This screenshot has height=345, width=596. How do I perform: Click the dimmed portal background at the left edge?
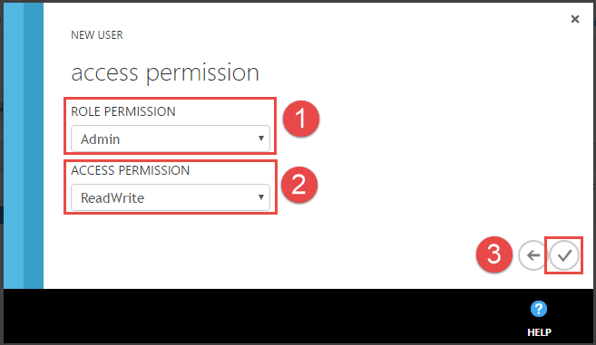pyautogui.click(x=2, y=171)
